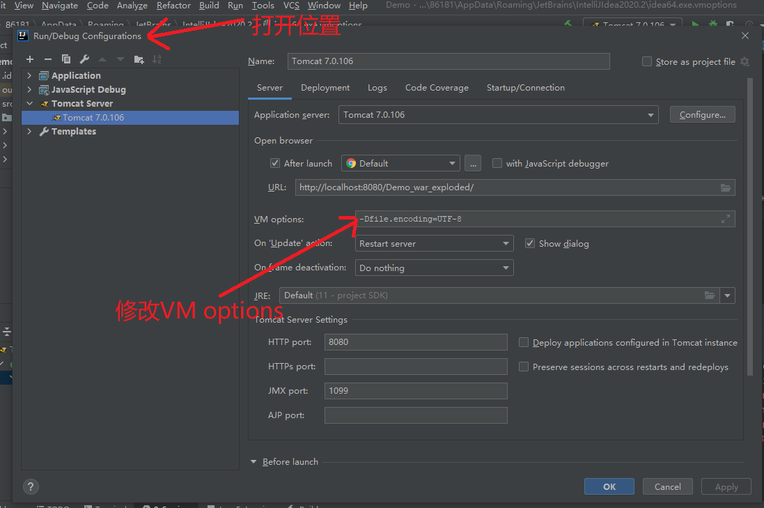Remove configuration with minus icon
The image size is (764, 508).
[x=48, y=59]
